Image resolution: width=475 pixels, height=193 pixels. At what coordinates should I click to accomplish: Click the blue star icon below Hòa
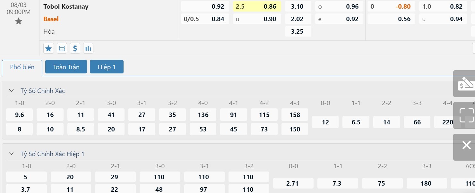pyautogui.click(x=48, y=48)
